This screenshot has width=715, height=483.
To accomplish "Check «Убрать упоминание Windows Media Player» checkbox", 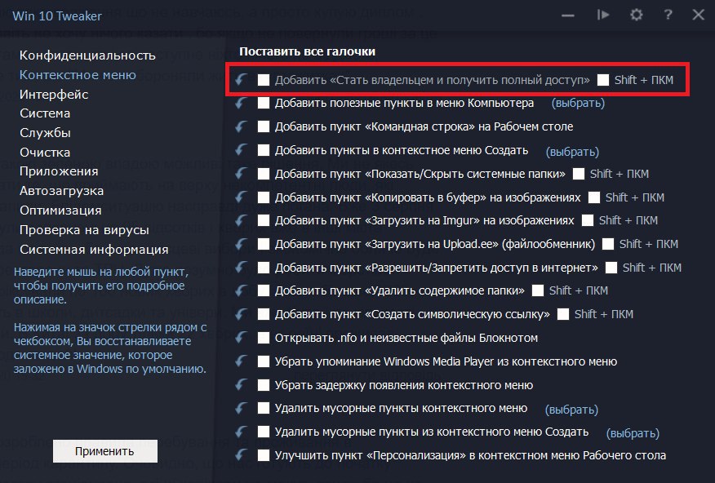I will pos(263,361).
